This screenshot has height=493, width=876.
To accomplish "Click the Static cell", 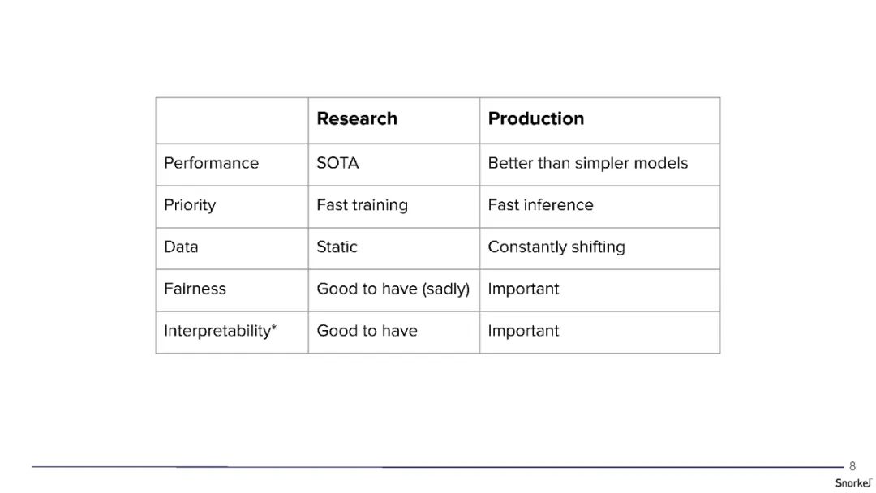I will coord(337,247).
